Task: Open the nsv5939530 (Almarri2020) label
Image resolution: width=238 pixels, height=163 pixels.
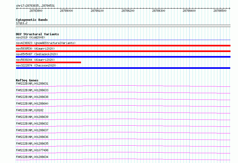Action: 35,49
